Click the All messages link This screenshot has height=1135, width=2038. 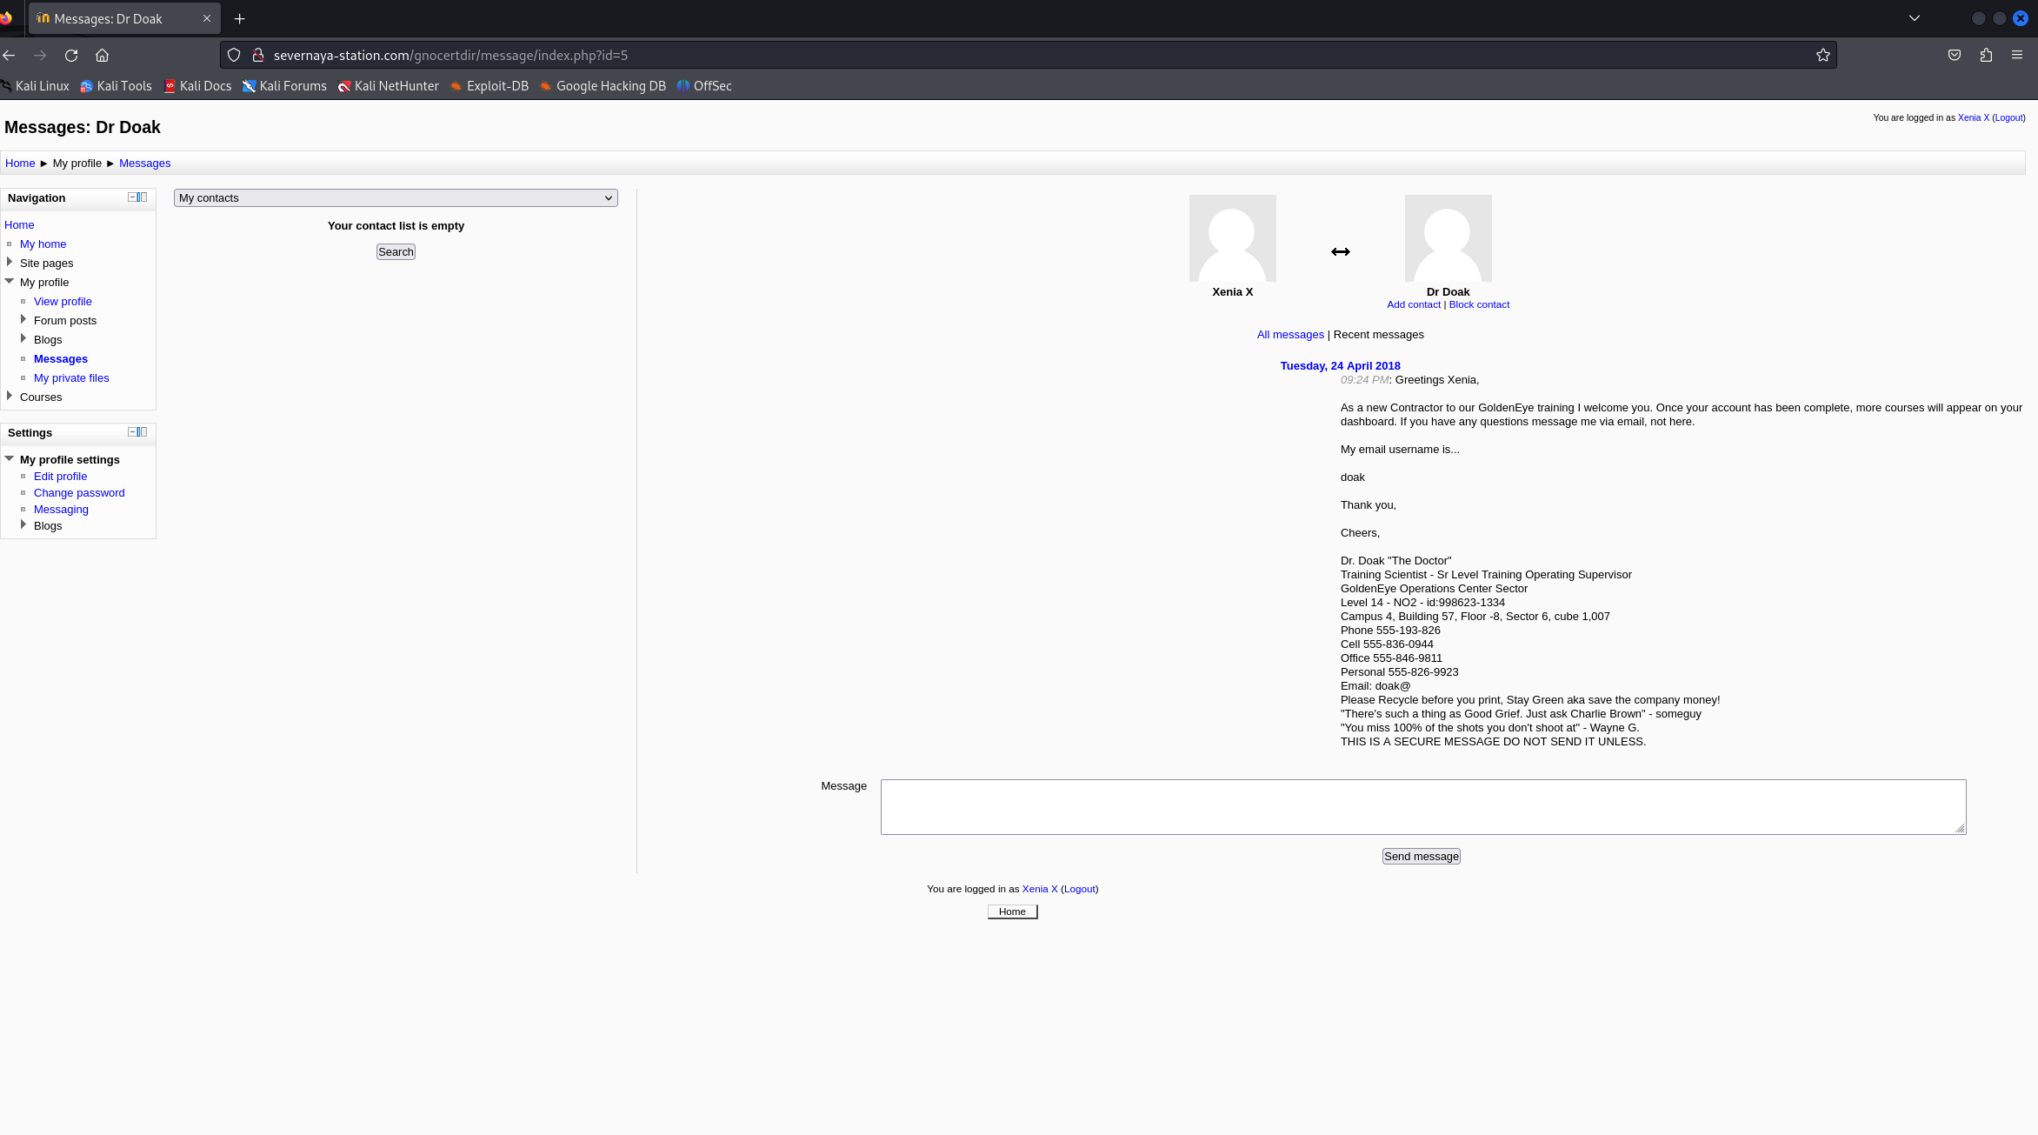point(1289,335)
